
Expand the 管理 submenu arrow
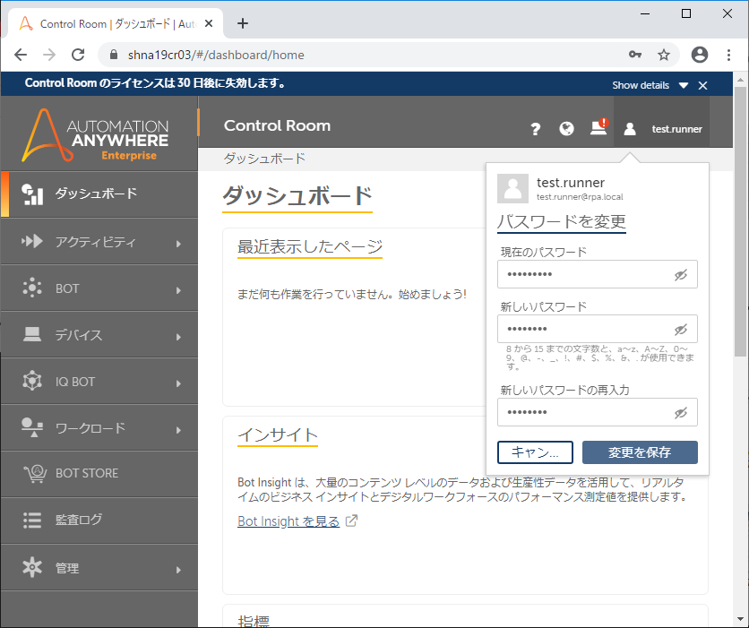[178, 570]
